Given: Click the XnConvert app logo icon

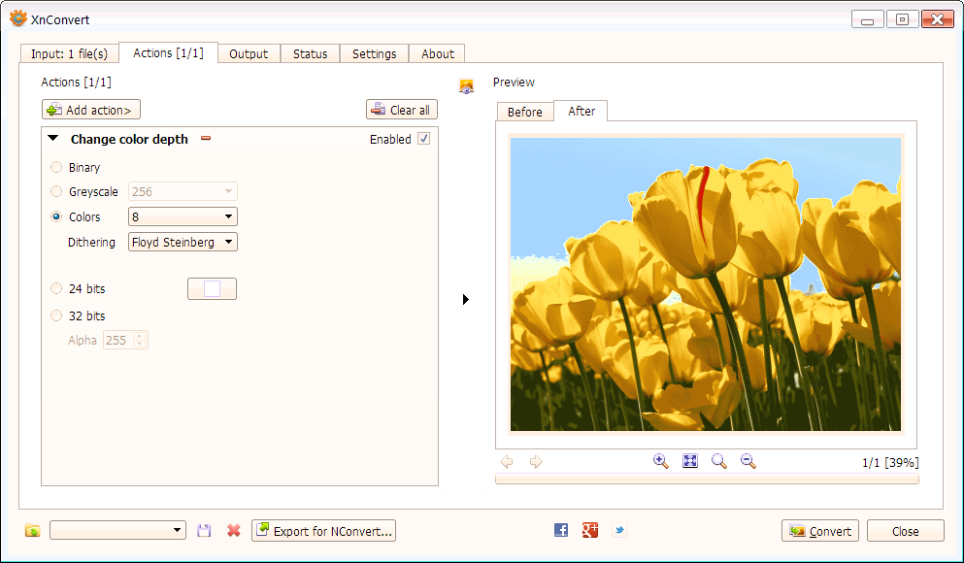Looking at the screenshot, I should [17, 19].
